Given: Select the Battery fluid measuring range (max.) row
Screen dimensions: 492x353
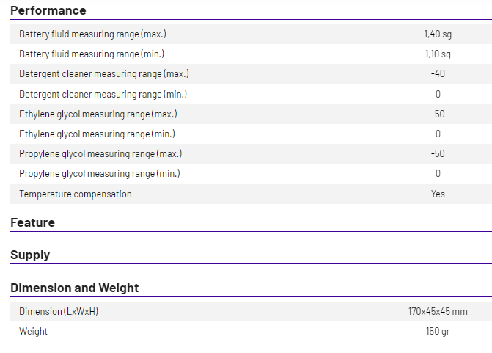Looking at the screenshot, I should (251, 34).
